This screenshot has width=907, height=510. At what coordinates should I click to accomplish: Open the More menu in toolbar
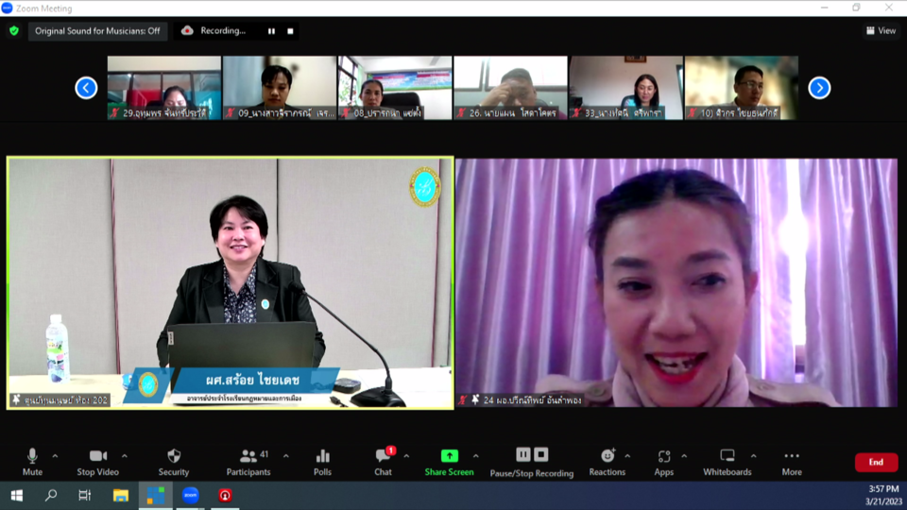pos(792,461)
